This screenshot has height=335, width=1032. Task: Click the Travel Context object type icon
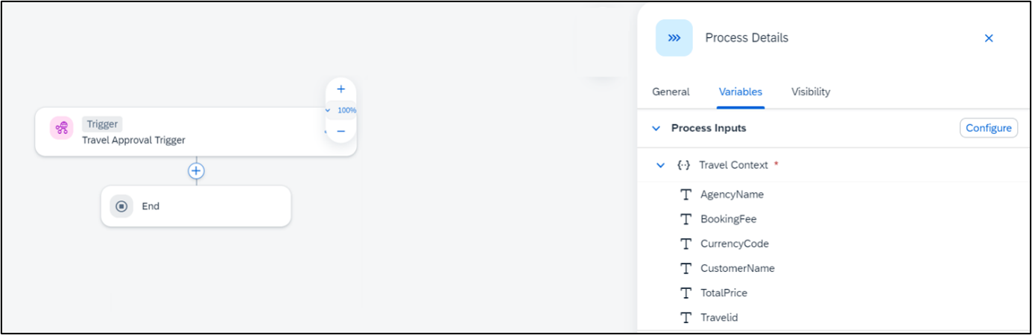coord(683,165)
